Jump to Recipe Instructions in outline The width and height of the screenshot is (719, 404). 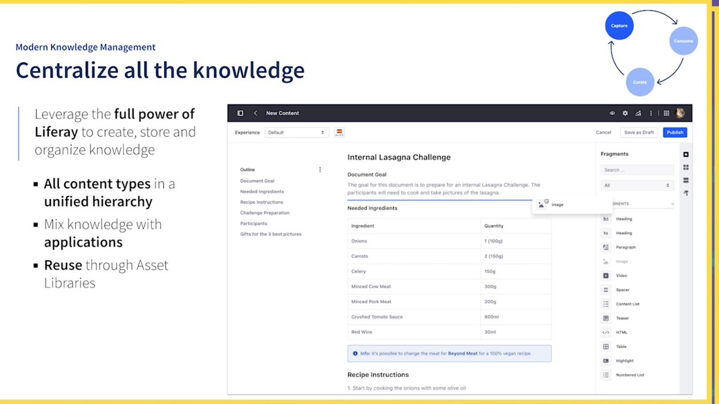click(x=261, y=202)
